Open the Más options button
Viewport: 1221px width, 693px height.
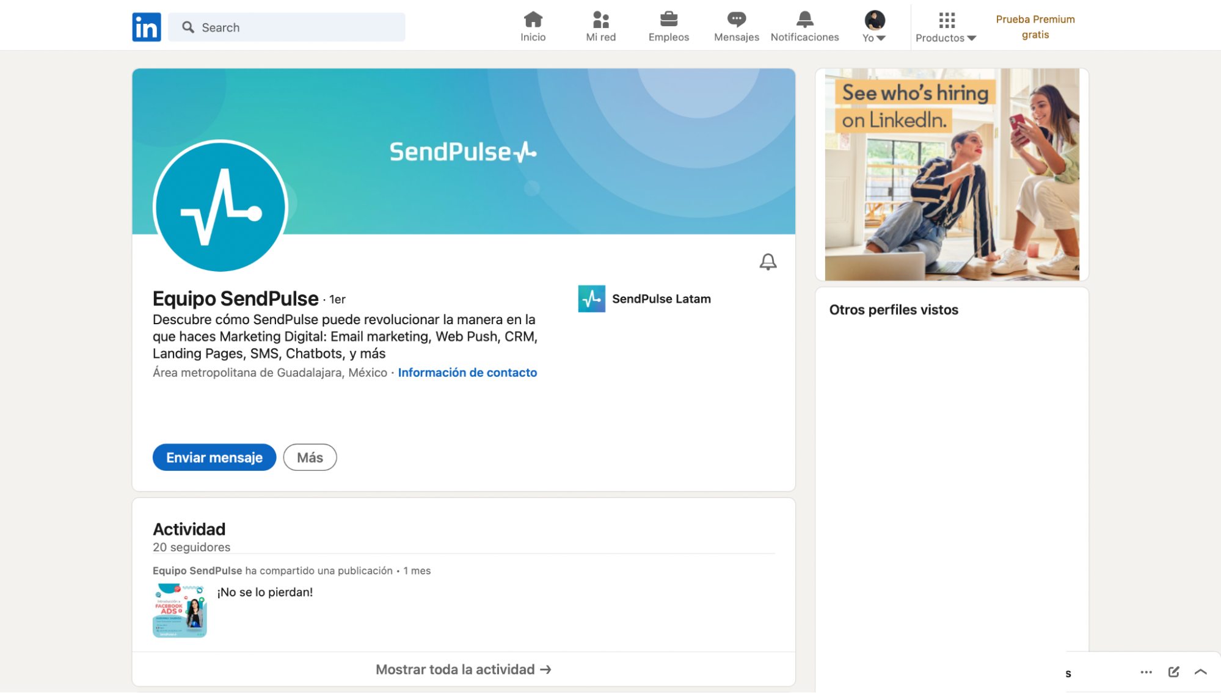[310, 457]
